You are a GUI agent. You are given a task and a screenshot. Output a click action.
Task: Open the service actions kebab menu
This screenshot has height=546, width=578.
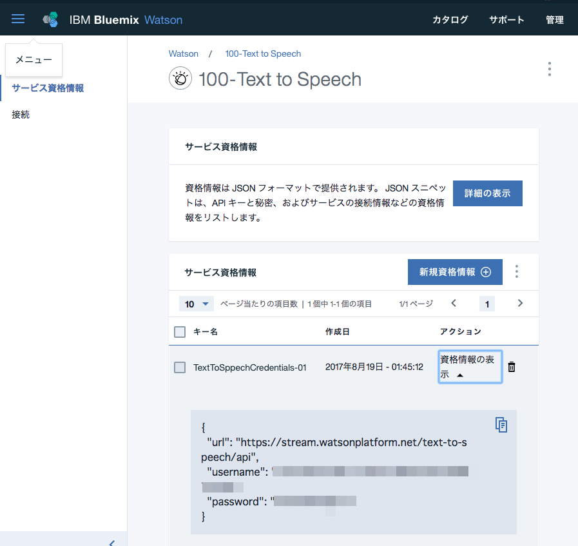coord(549,69)
